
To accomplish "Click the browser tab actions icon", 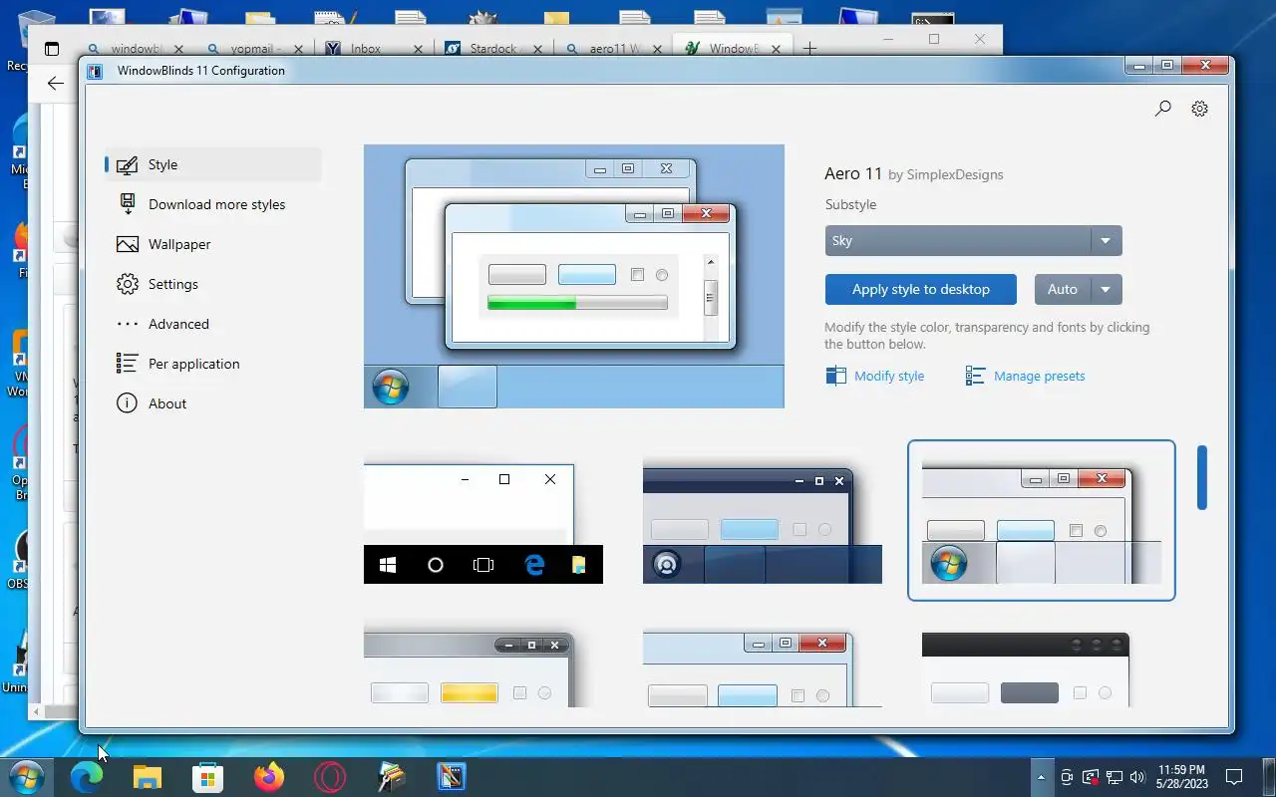I will point(52,49).
